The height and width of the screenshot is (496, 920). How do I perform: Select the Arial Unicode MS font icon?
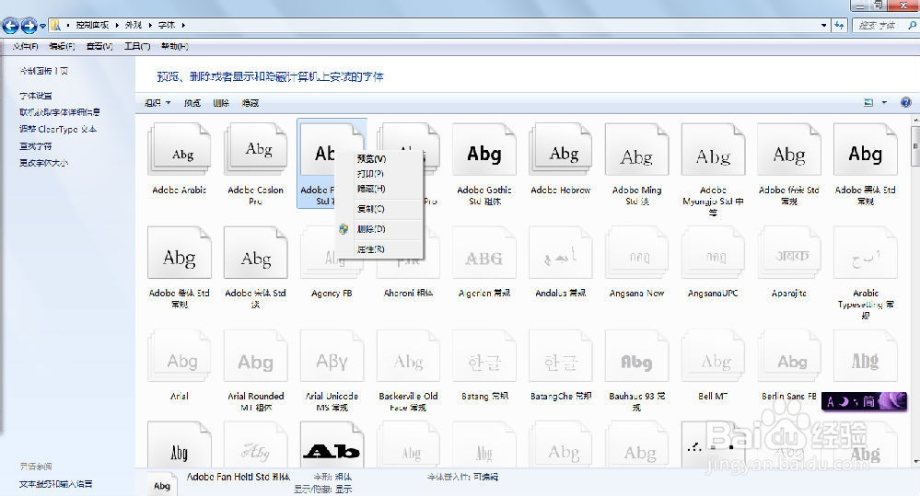pos(332,356)
